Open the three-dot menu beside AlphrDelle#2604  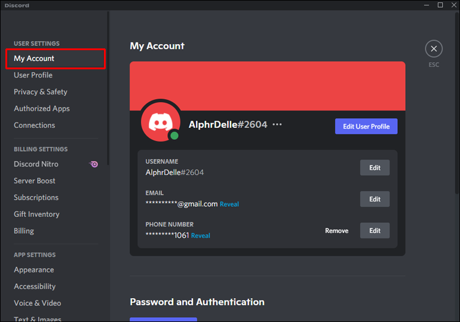[277, 125]
